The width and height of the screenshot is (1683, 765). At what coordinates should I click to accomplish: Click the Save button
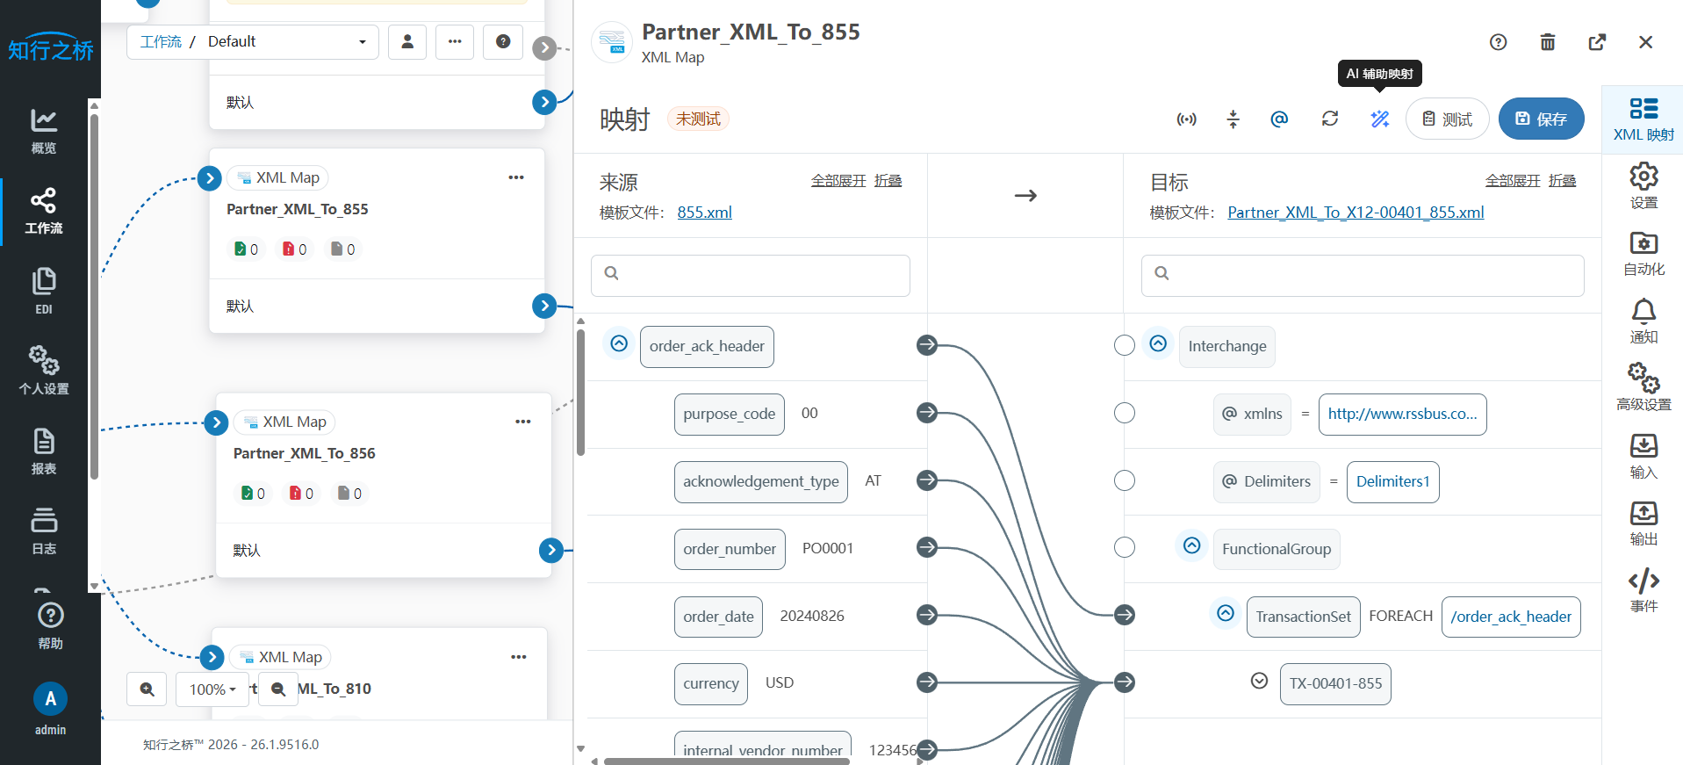tap(1541, 119)
